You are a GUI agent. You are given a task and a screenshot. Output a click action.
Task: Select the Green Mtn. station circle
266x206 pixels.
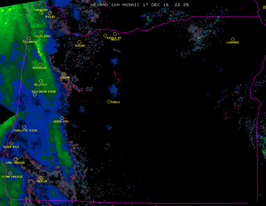point(62,118)
